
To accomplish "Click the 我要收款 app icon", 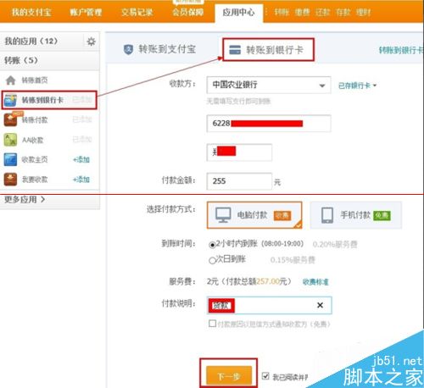I will 10,180.
